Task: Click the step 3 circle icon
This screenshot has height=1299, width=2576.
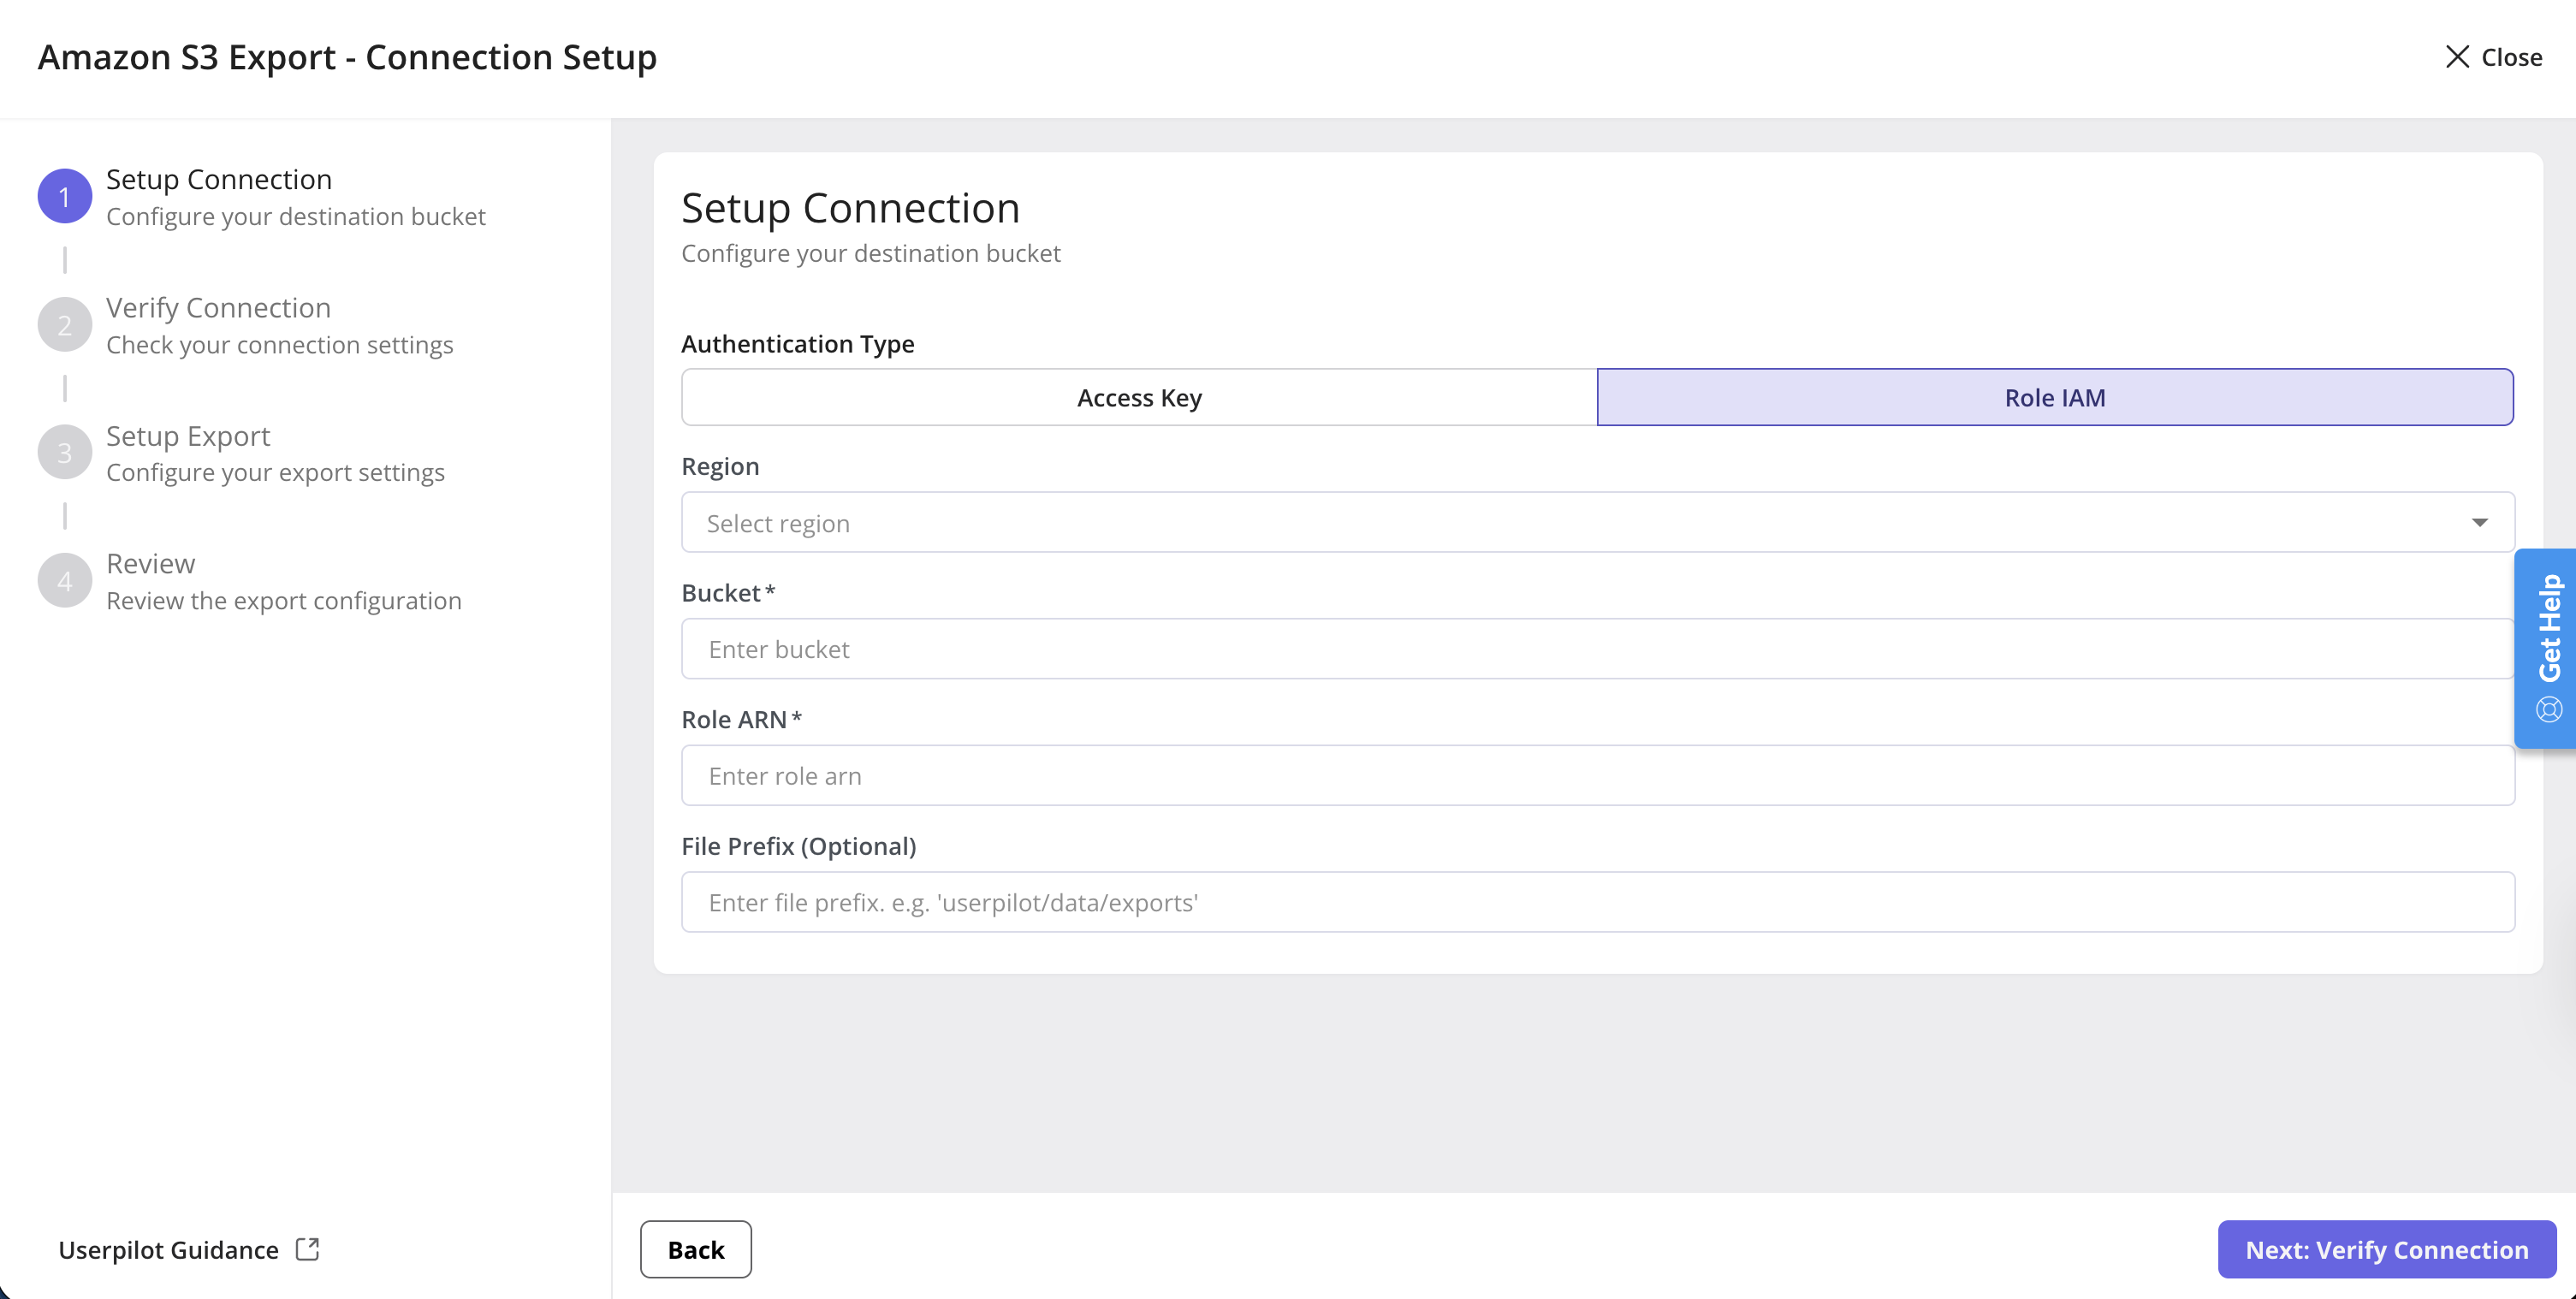Action: tap(65, 453)
